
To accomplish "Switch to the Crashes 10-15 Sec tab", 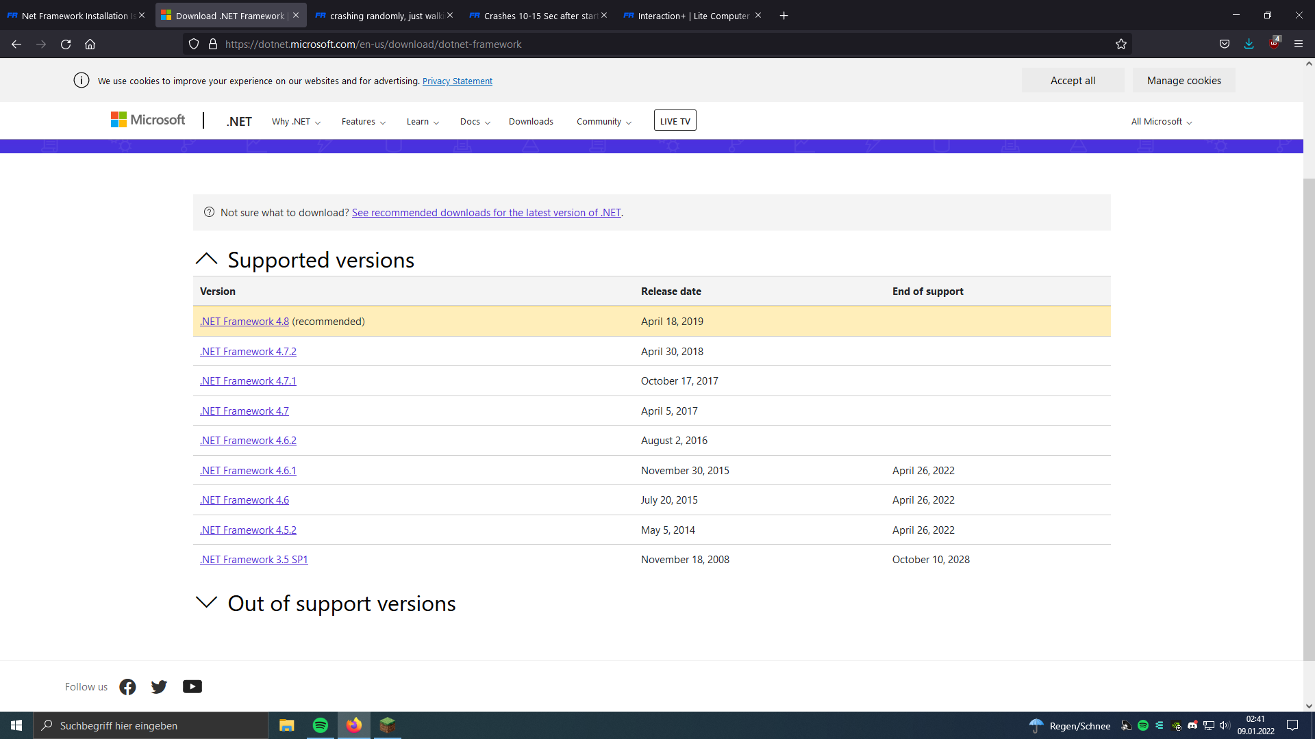I will [539, 16].
